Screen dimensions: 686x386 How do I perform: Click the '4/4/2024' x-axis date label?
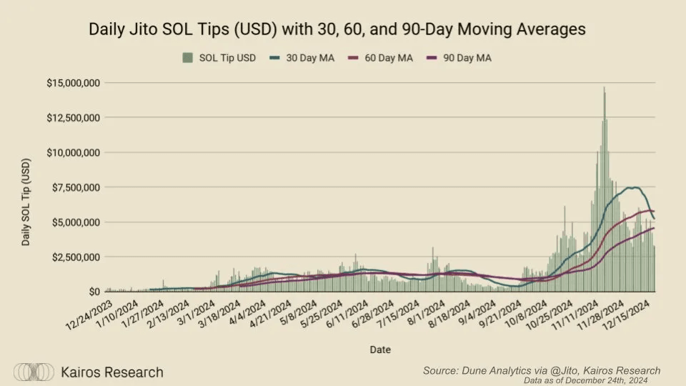[x=248, y=312]
